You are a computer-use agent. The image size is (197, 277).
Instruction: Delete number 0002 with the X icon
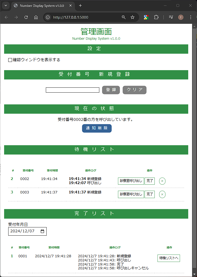point(162,181)
